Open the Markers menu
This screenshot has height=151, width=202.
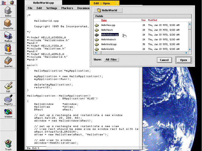pos(67,8)
